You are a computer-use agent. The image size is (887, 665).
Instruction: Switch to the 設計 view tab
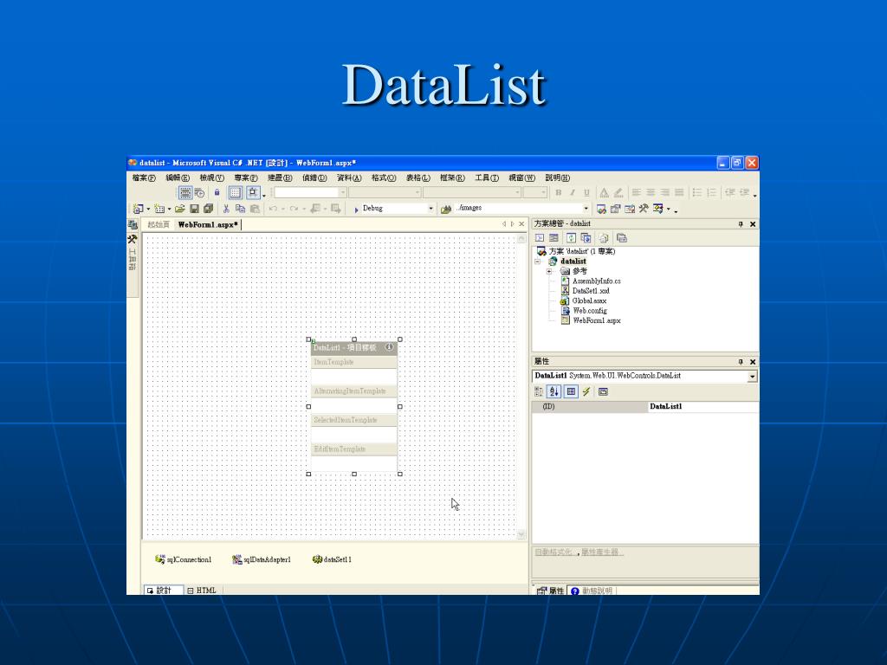click(163, 591)
